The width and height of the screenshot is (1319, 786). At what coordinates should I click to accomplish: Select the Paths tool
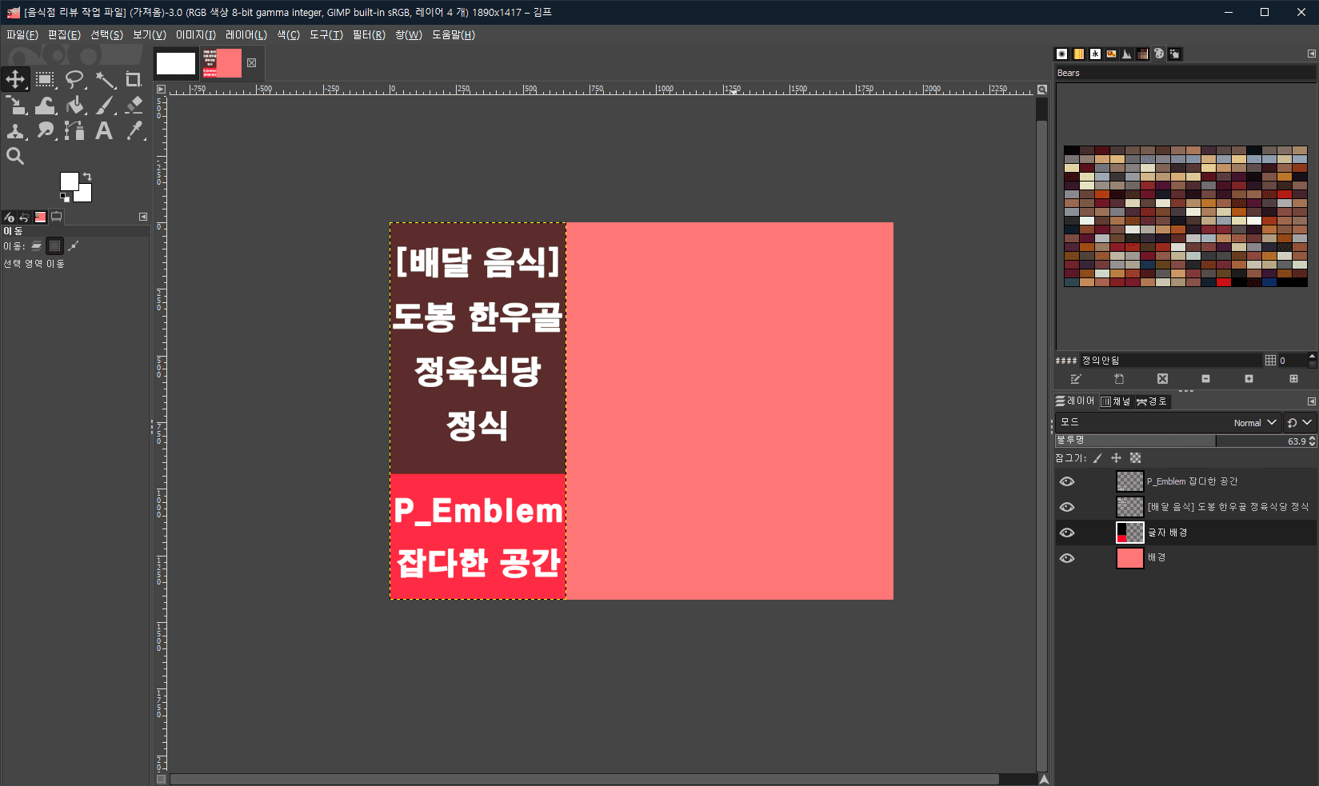[74, 130]
